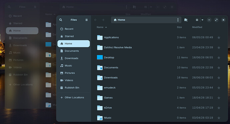
Task: Open the hamburger menu beside Files title
Action: coord(87,20)
